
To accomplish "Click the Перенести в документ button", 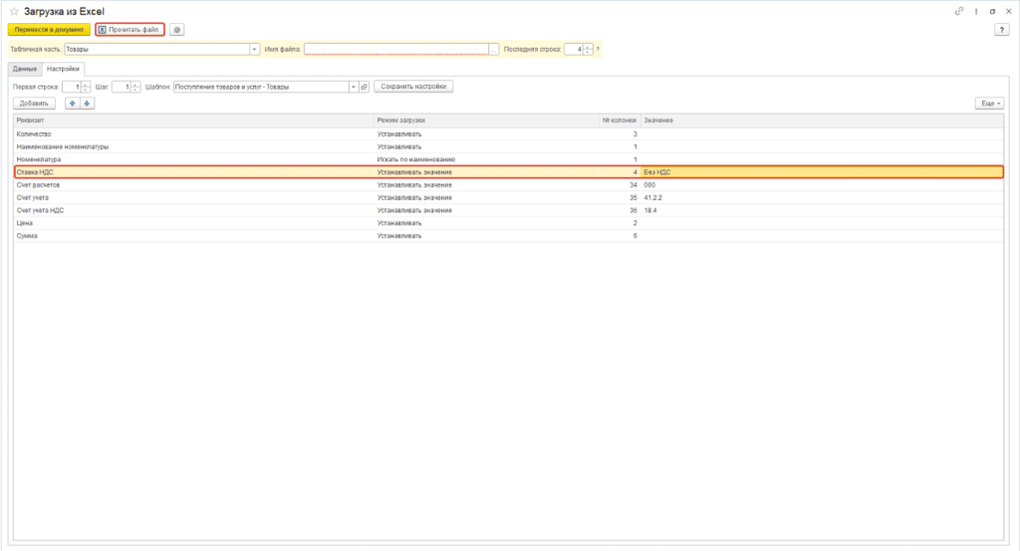I will 49,30.
